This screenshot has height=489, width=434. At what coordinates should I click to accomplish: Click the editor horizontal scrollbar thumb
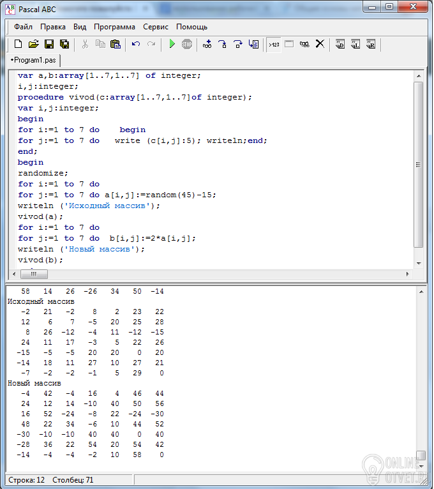(34, 274)
